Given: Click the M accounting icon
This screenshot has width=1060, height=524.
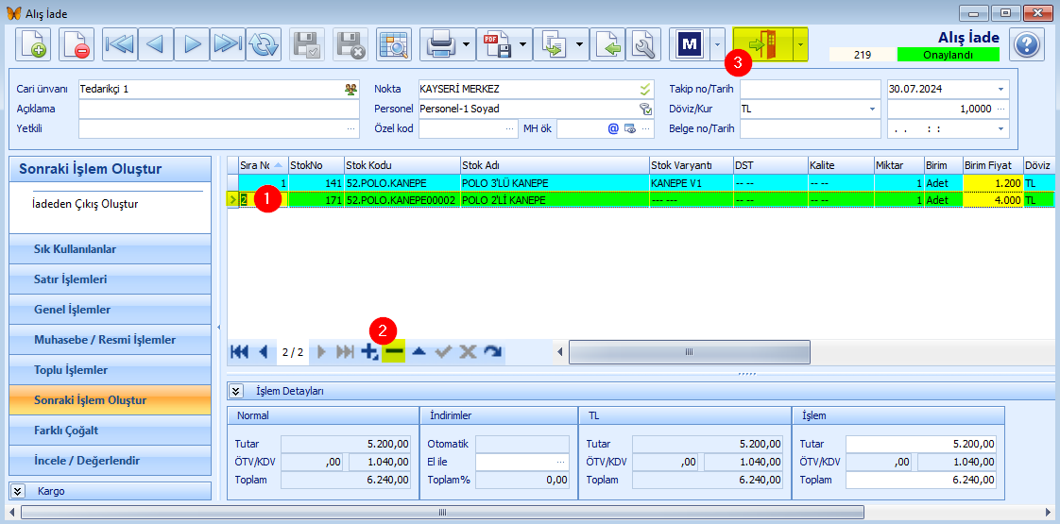Looking at the screenshot, I should click(689, 45).
